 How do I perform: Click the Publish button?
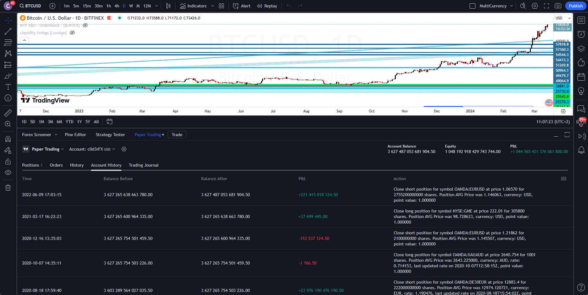tap(575, 6)
